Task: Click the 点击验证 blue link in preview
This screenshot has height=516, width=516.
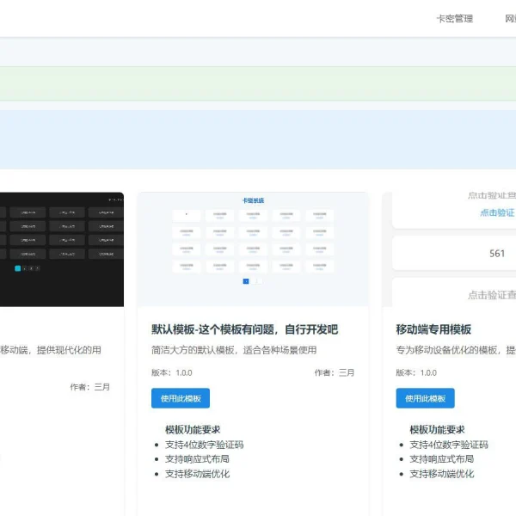Action: point(497,213)
